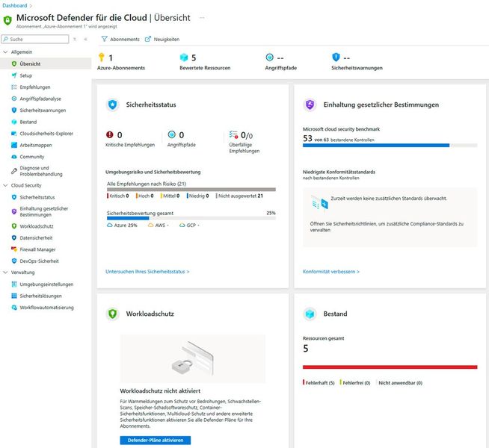
Task: Click the Bestand card title
Action: tap(335, 314)
